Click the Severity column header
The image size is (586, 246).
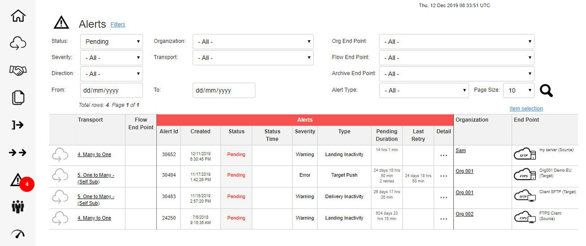click(x=305, y=131)
